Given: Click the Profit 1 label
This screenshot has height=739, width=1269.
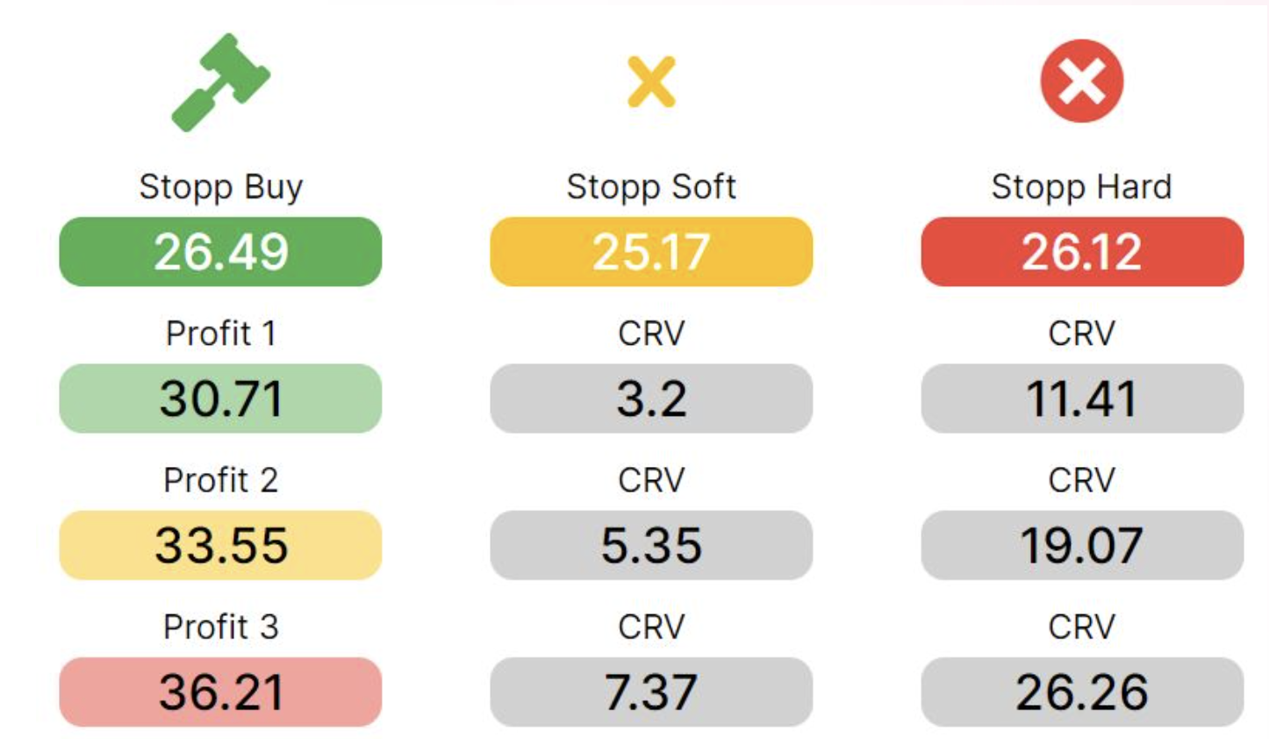Looking at the screenshot, I should click(220, 334).
